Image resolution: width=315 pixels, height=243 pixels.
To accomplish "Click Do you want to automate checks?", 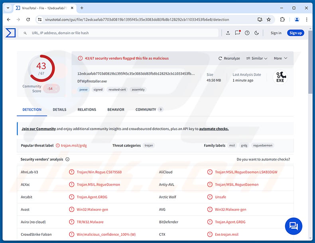I will tap(263, 159).
